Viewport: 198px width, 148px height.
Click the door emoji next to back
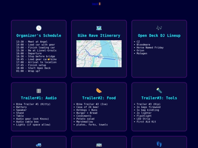(100, 4)
